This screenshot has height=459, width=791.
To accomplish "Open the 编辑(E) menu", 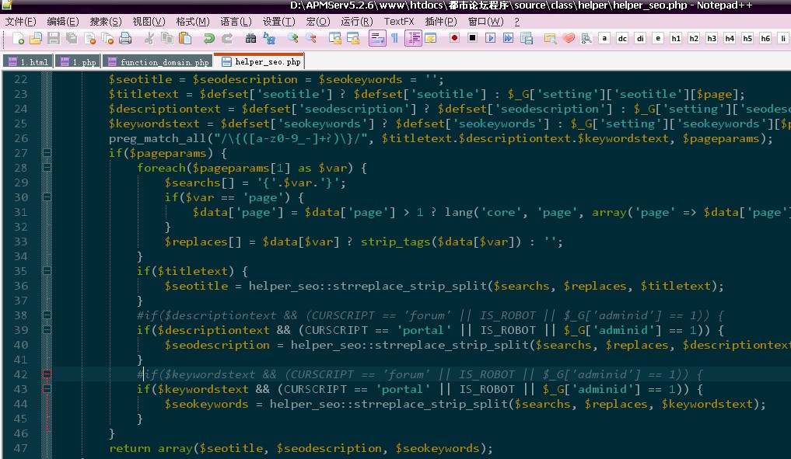I will (62, 22).
